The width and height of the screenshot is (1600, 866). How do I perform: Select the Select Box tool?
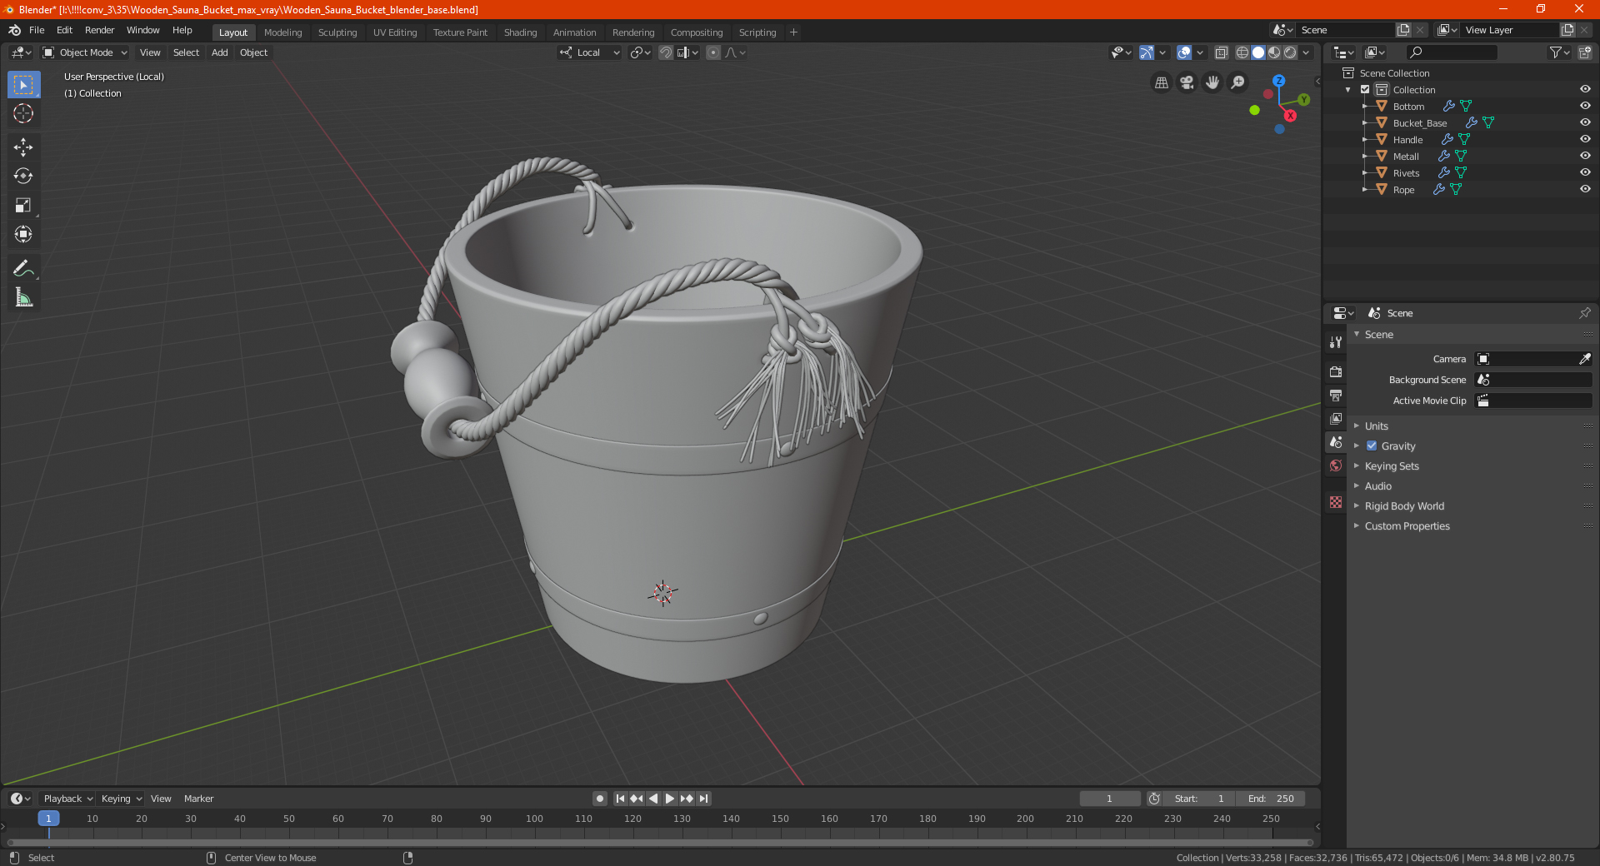[x=23, y=85]
